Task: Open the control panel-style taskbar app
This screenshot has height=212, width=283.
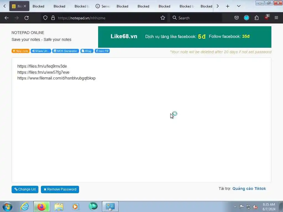Action: (110, 206)
